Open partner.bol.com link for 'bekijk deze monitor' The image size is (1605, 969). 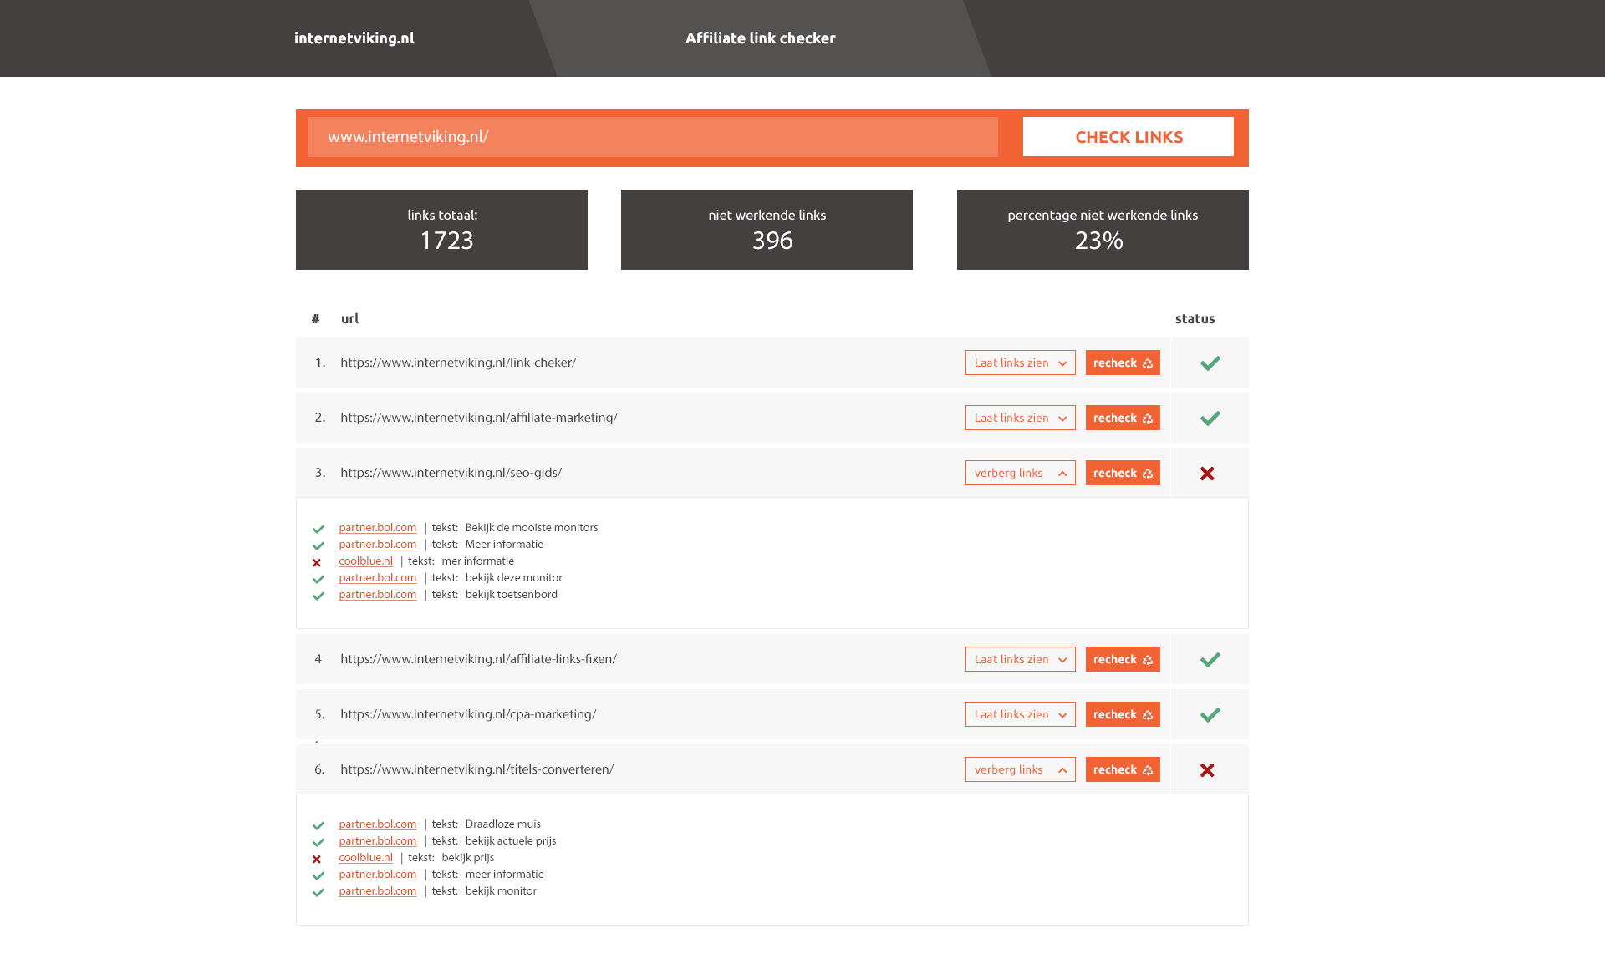[x=377, y=578]
